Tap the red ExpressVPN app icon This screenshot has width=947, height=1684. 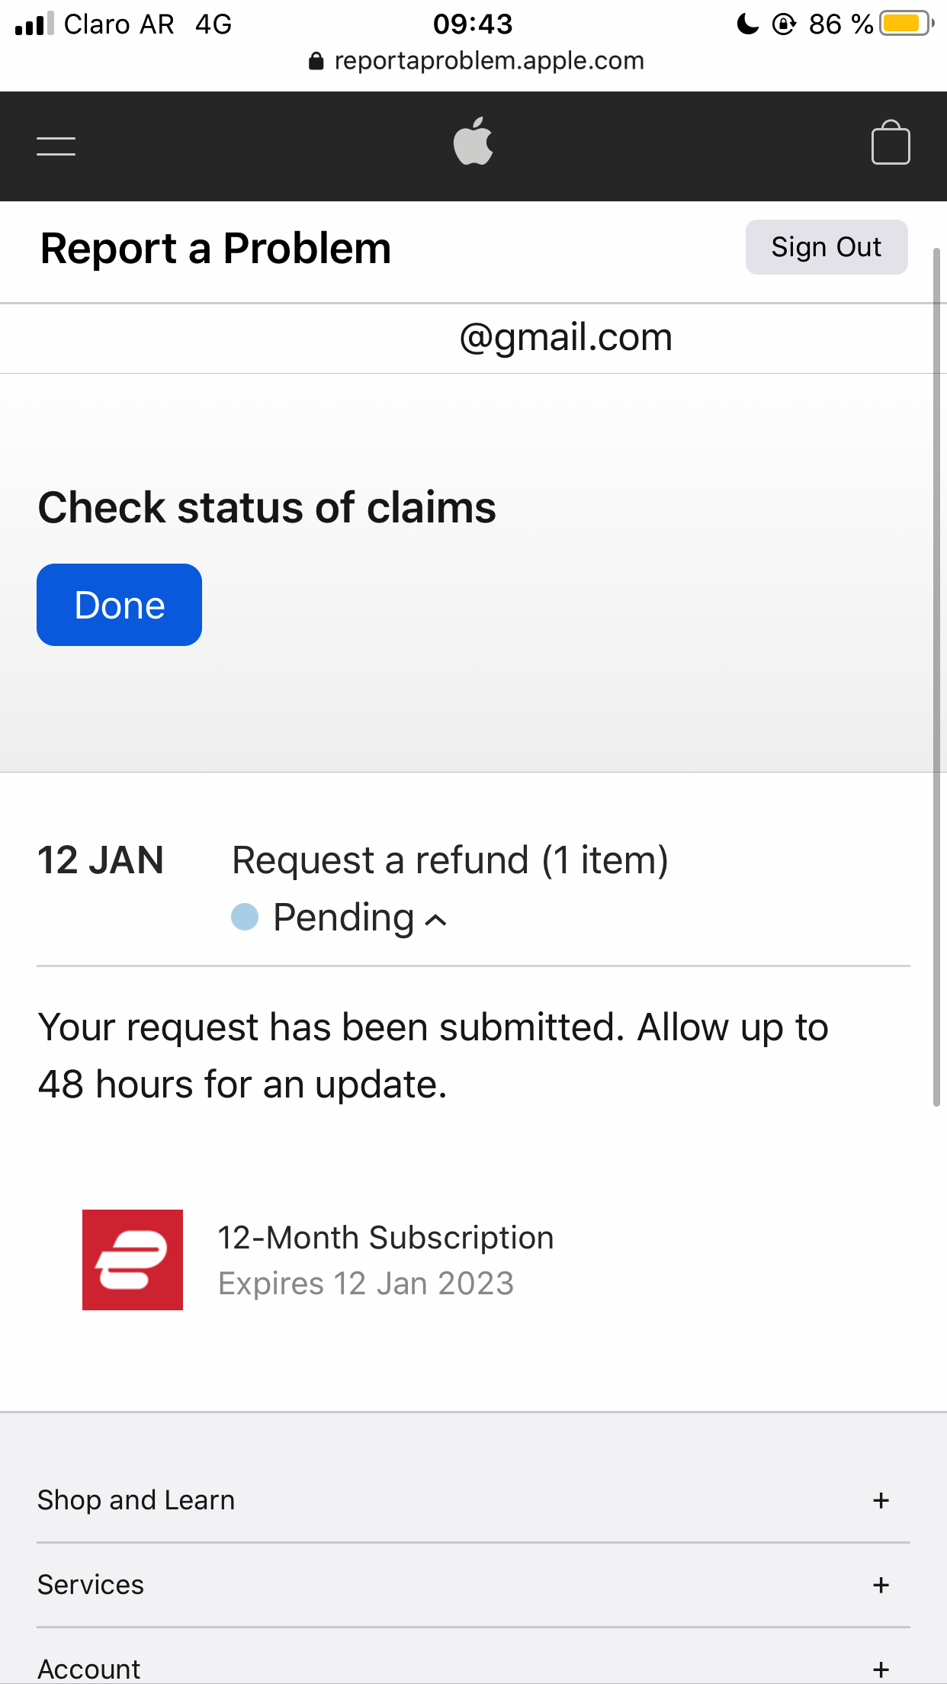click(x=133, y=1259)
